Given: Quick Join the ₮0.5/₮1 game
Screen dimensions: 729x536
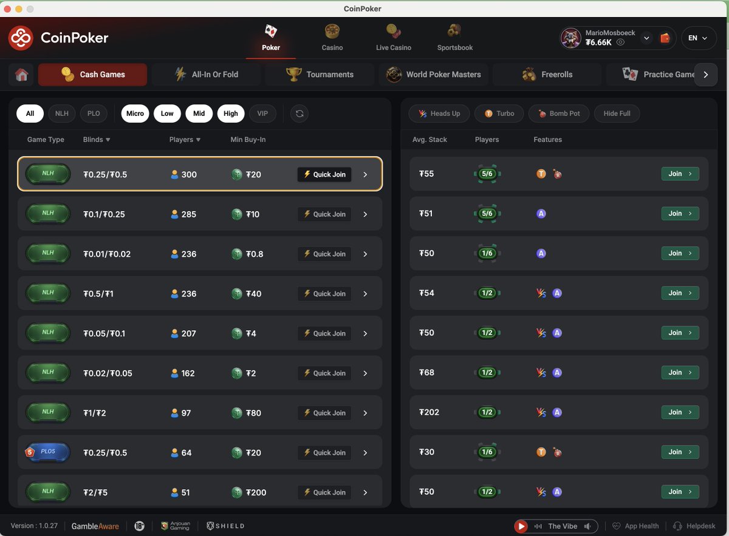Looking at the screenshot, I should (324, 294).
